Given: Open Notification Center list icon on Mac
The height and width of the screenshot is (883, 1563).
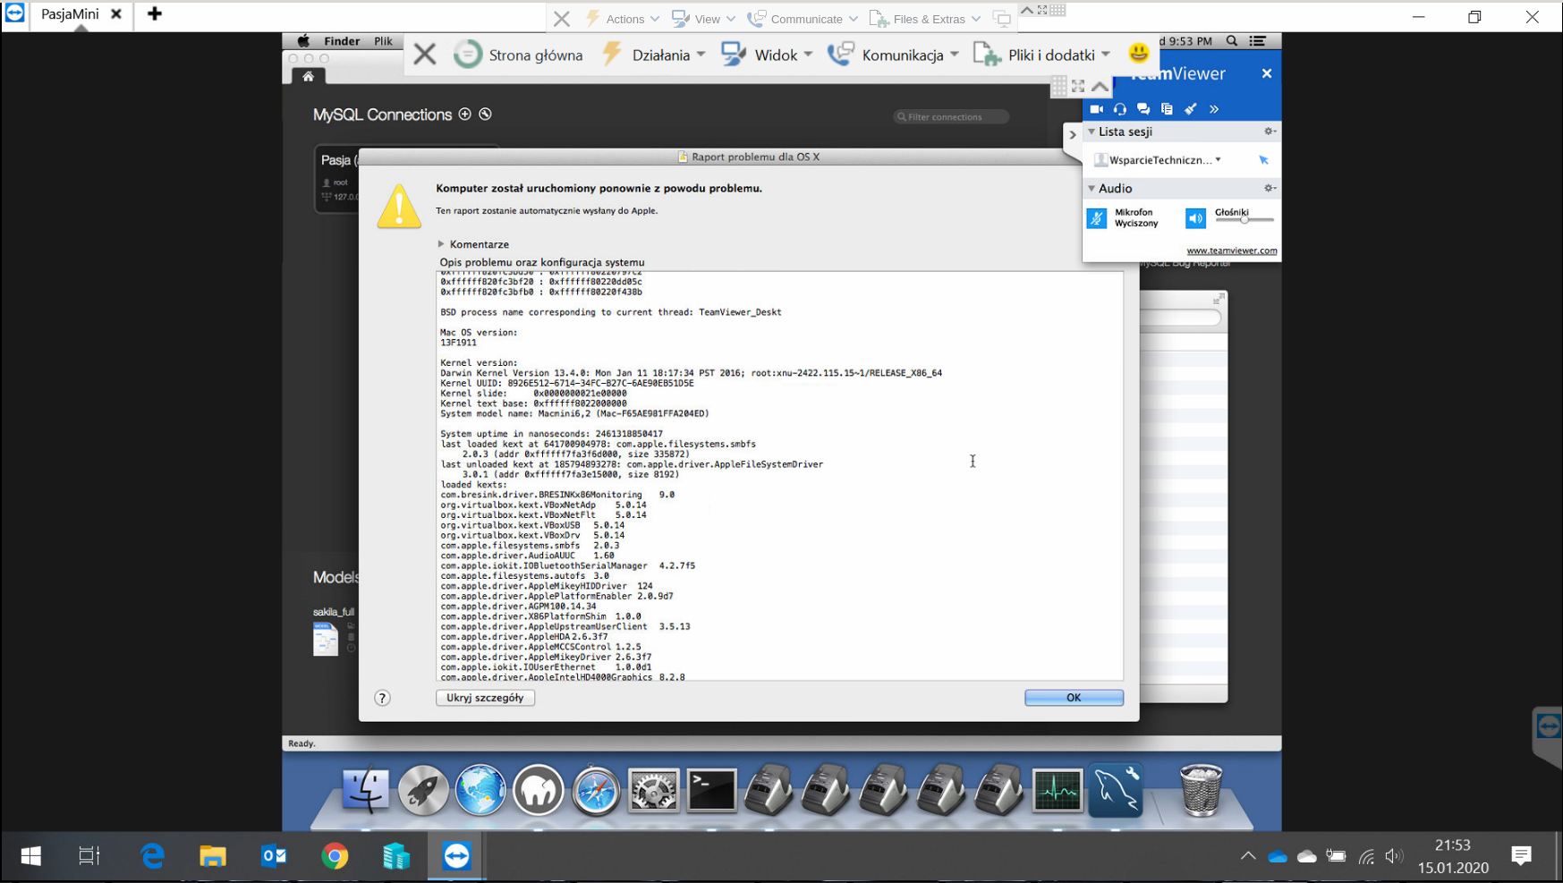Looking at the screenshot, I should pos(1257,41).
